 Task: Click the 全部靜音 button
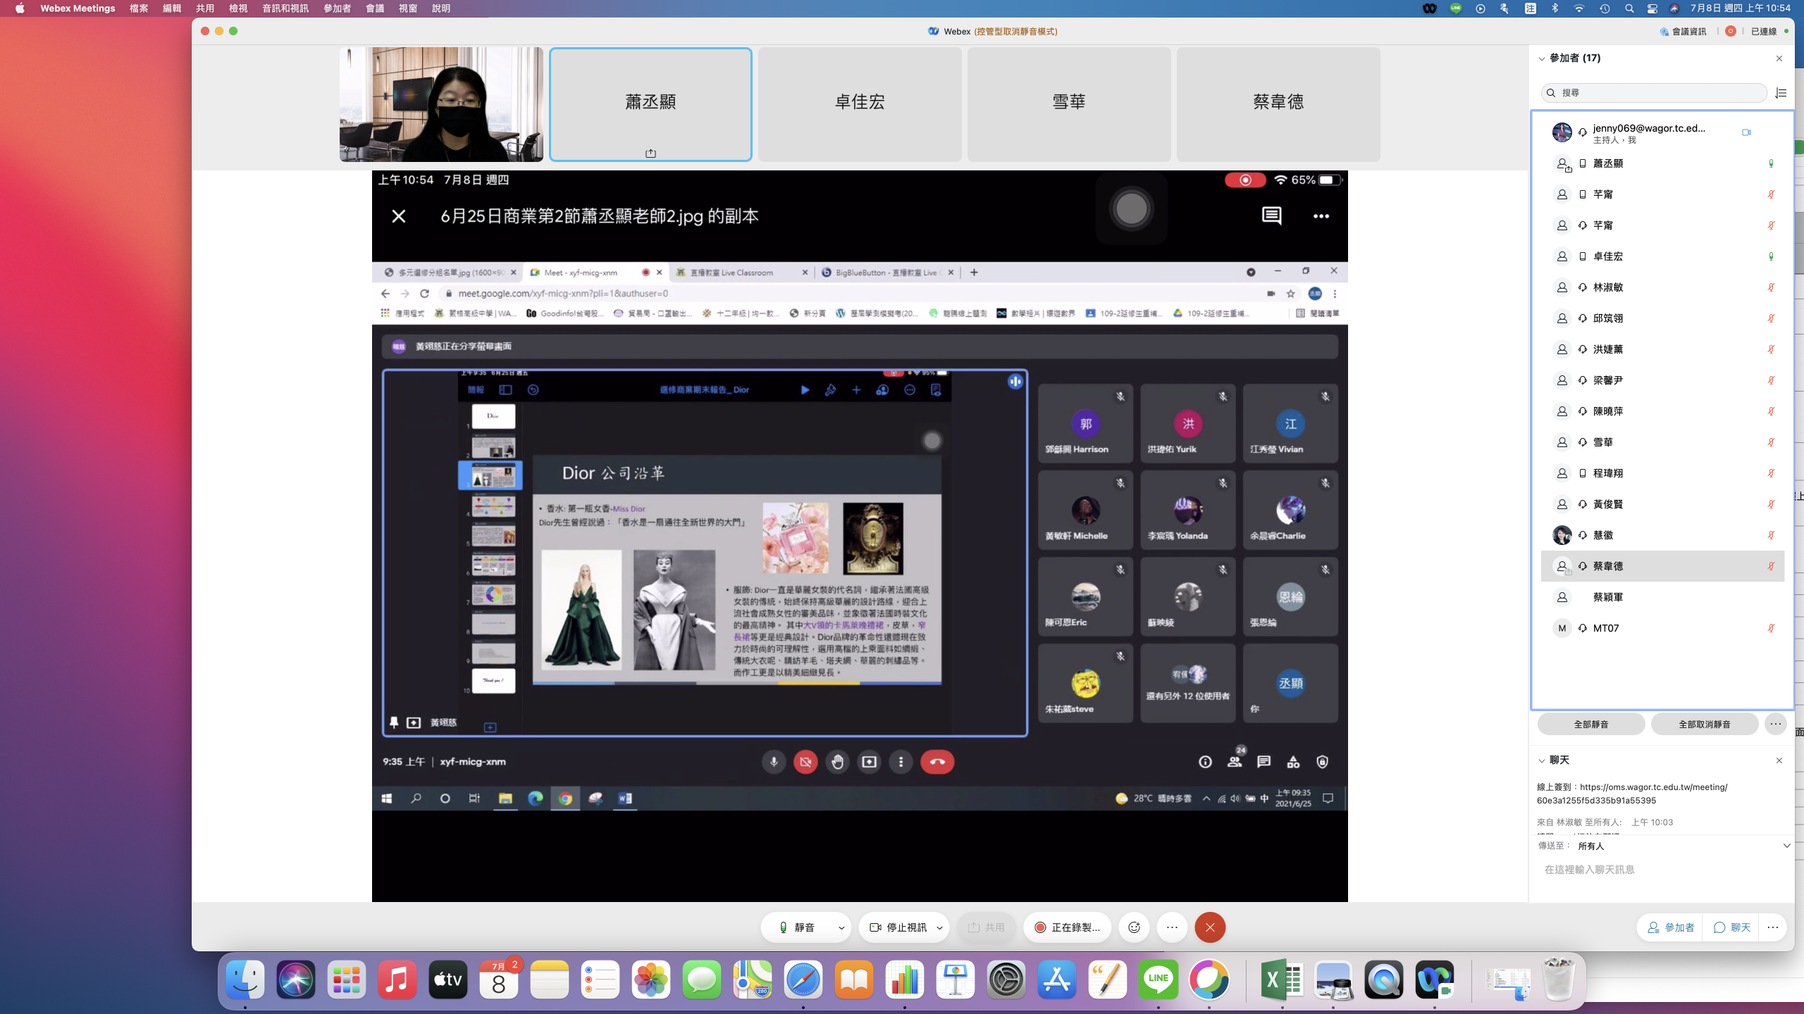(x=1590, y=724)
